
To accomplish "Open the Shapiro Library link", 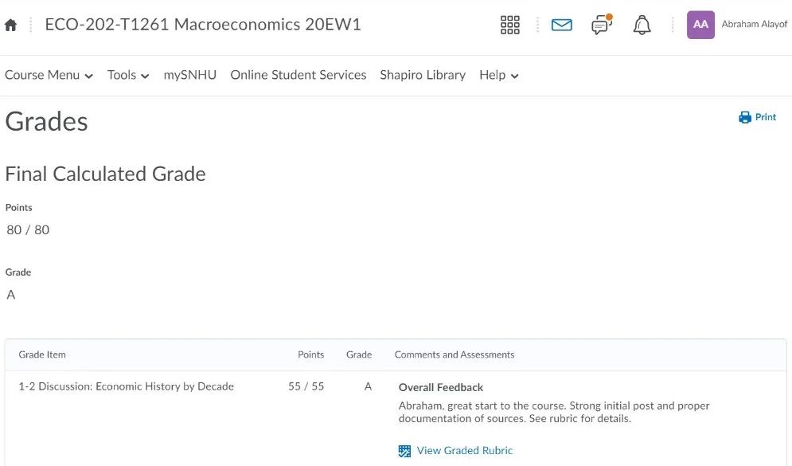I will click(x=423, y=75).
